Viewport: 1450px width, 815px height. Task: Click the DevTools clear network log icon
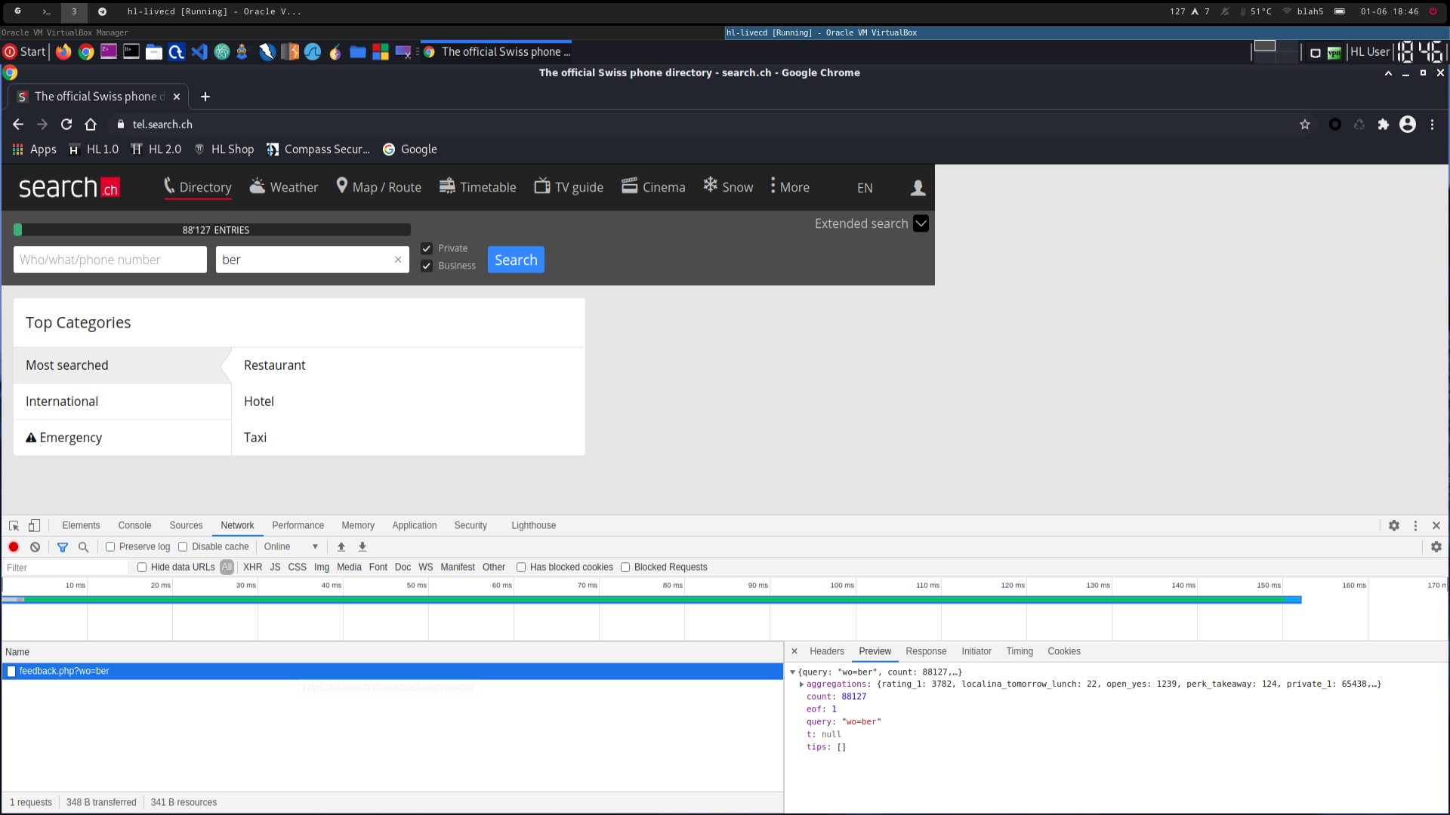click(x=35, y=547)
